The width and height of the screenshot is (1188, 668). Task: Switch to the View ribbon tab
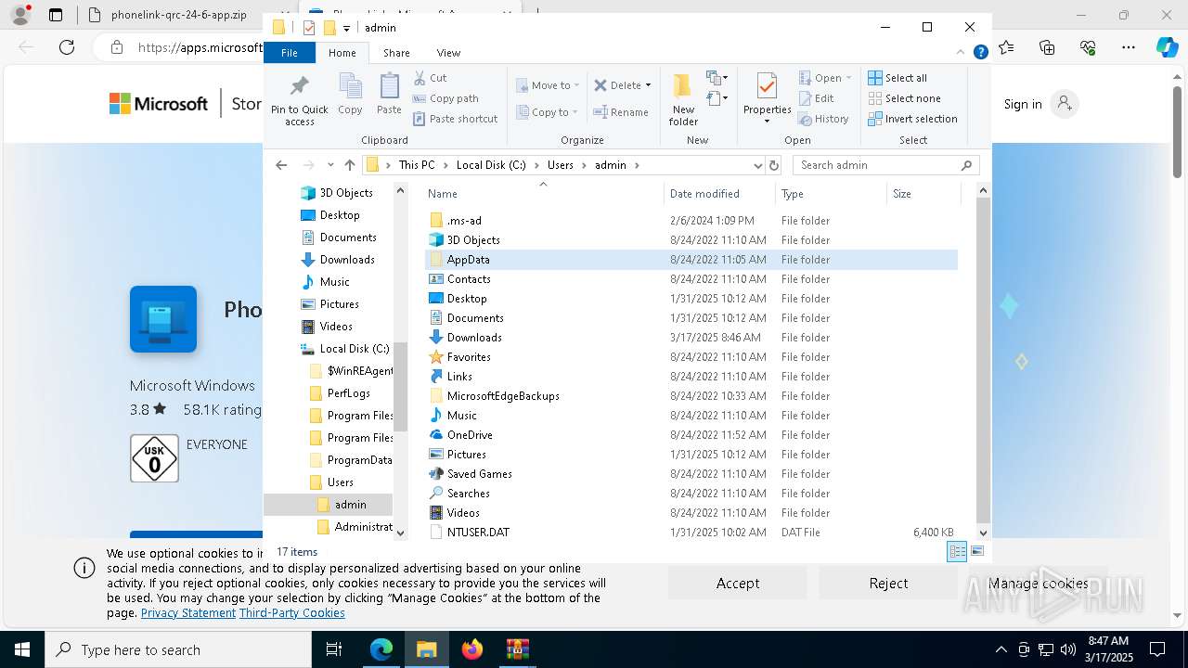448,53
